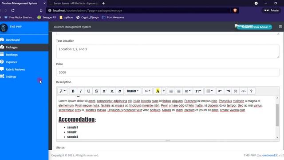
Task: Open Inquiries in the sidebar
Action: (24, 62)
